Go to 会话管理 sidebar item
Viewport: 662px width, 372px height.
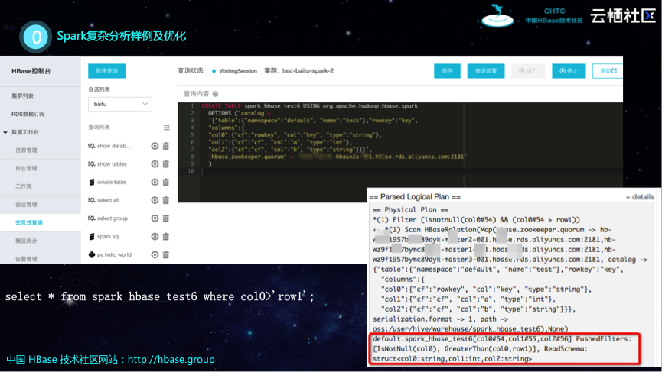(26, 205)
